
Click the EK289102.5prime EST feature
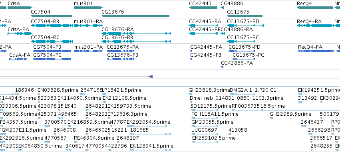click(205, 142)
